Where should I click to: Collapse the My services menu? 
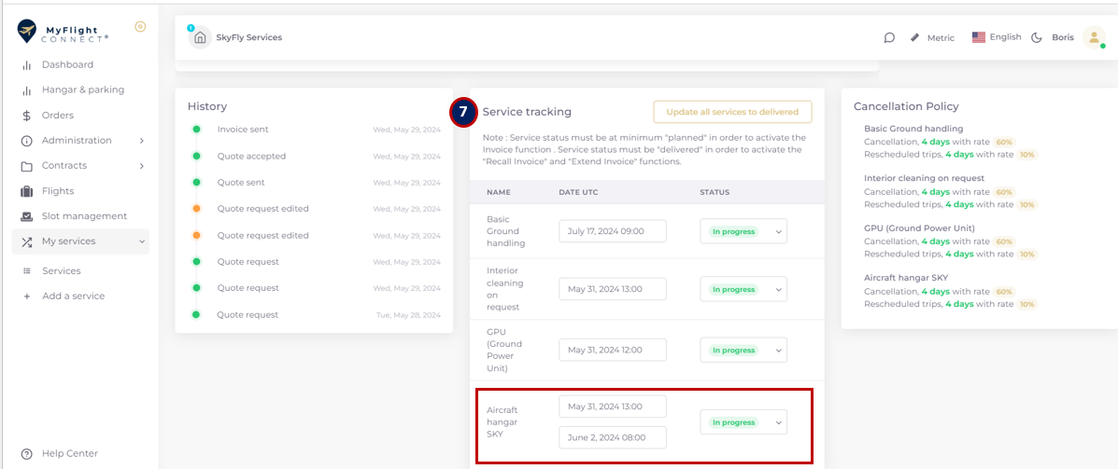tap(80, 241)
